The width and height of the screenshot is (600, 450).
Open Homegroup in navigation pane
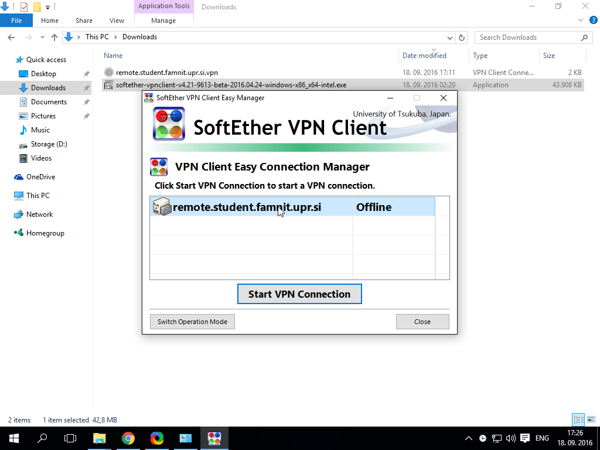tap(45, 233)
